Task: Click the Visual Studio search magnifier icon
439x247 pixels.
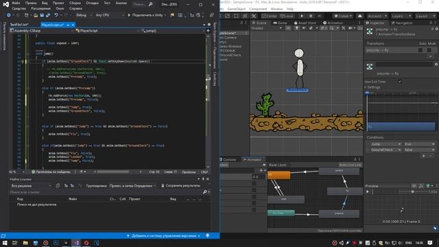Action: coord(151,4)
